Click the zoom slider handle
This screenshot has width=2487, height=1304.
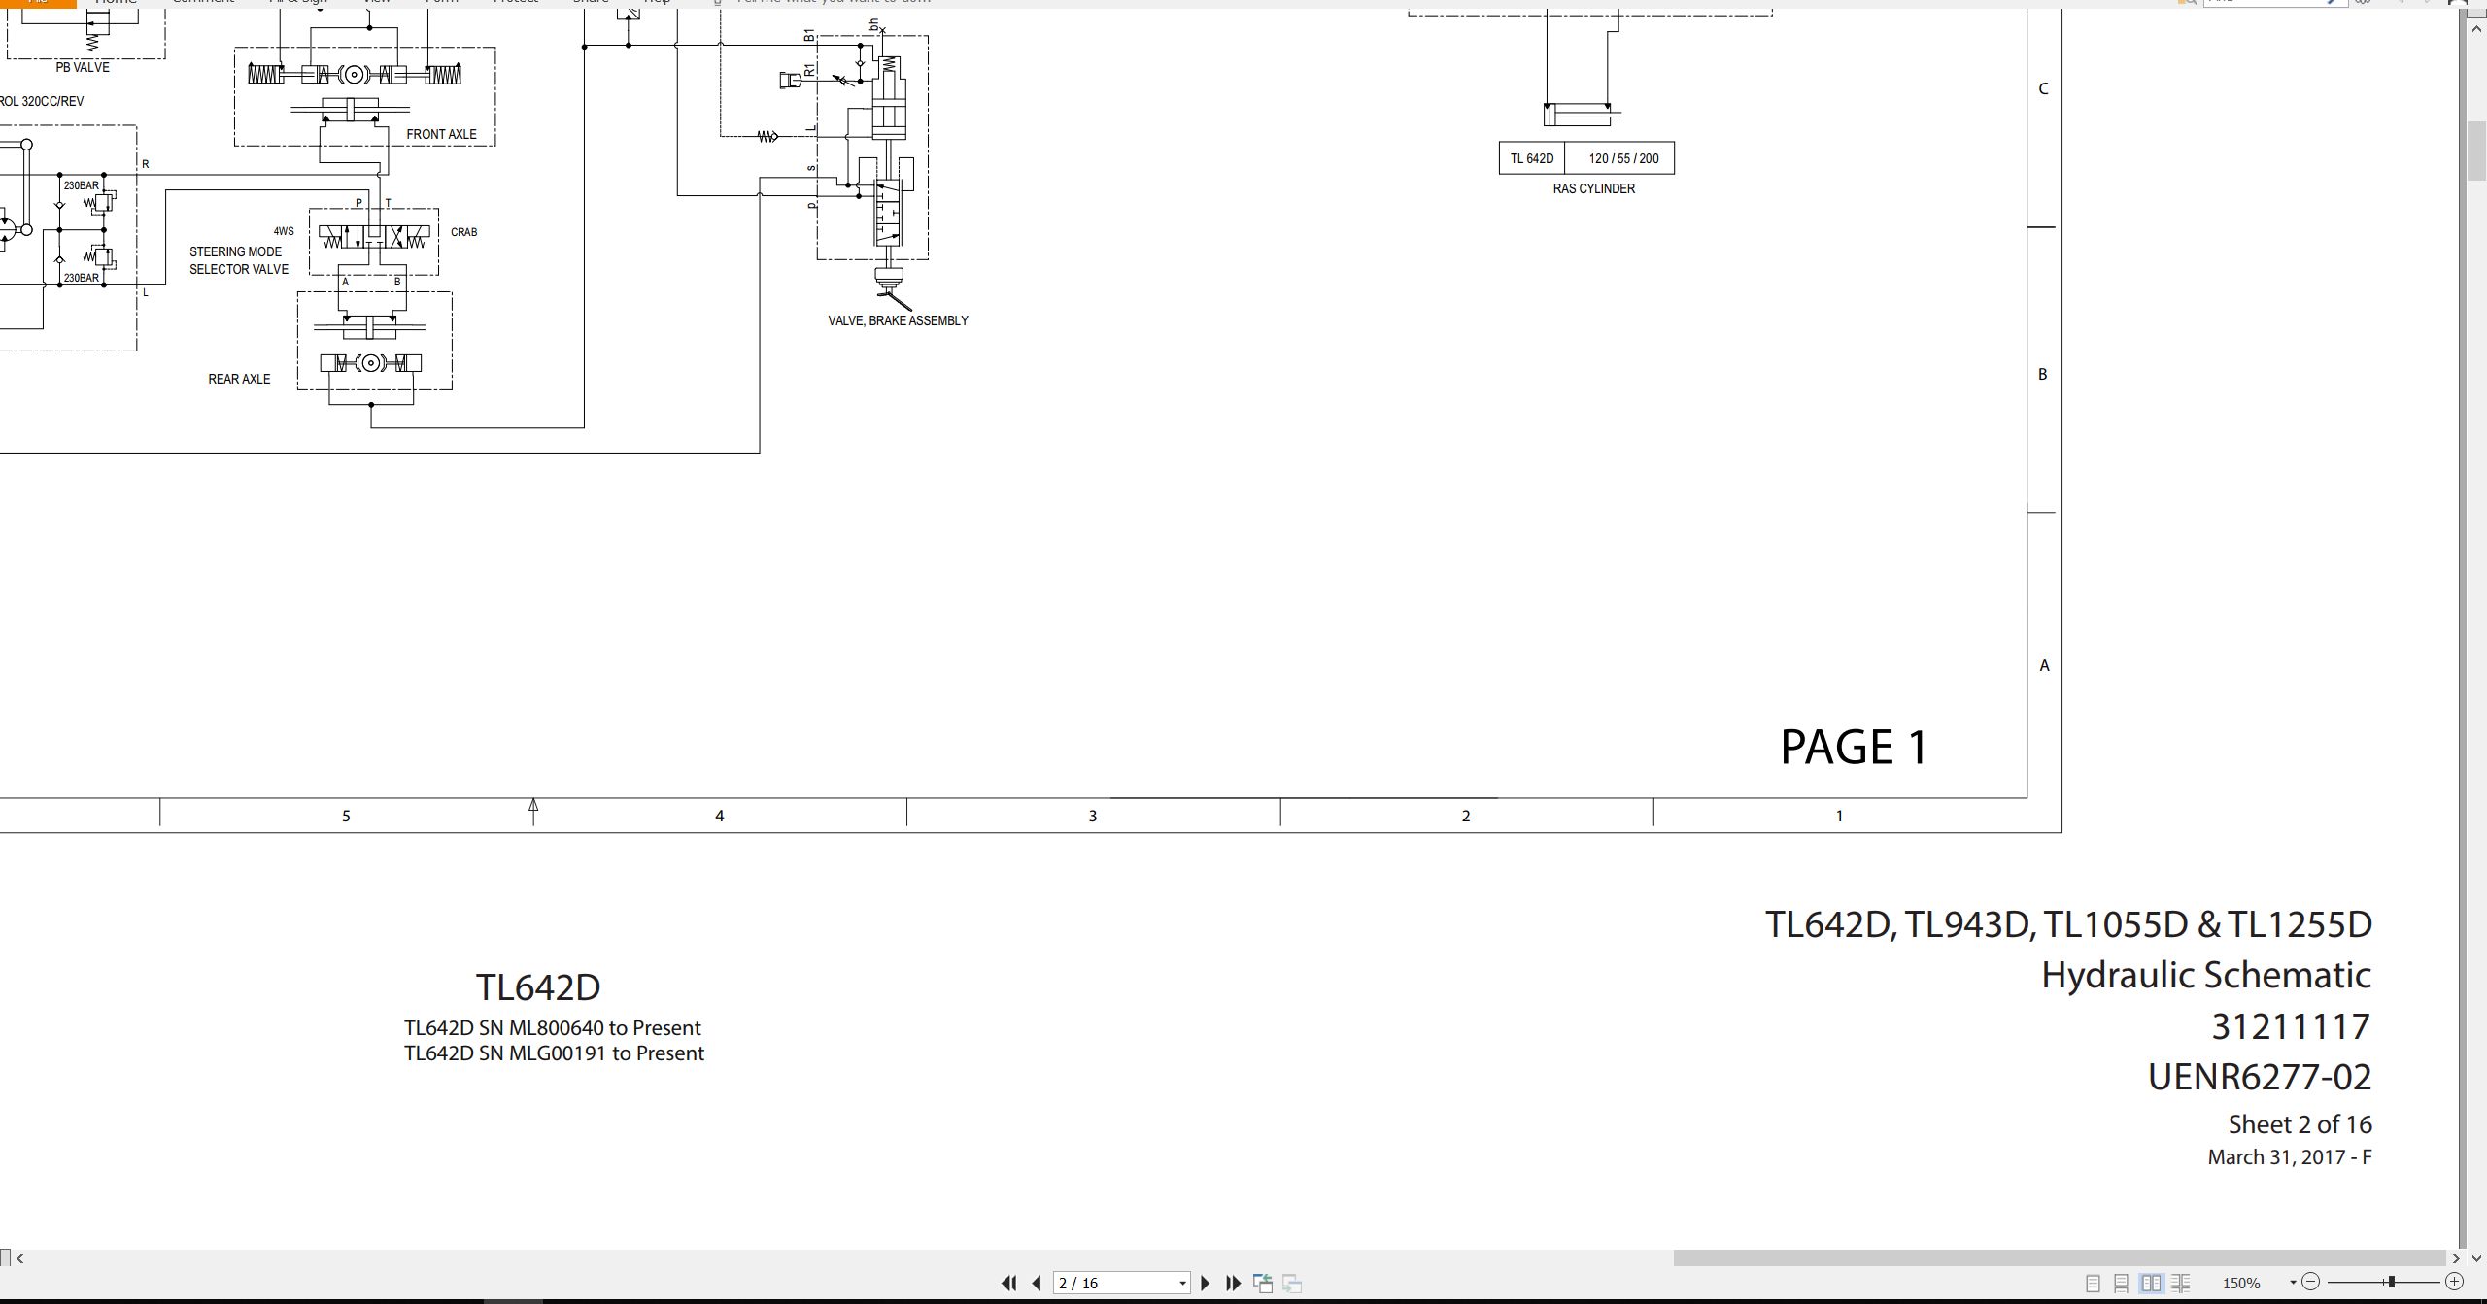2392,1282
